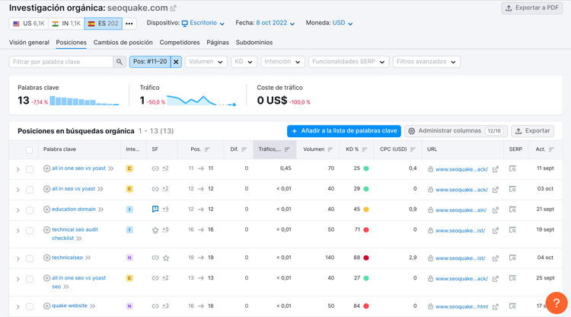Open external URL icon for 'education domain' row
Image resolution: width=571 pixels, height=317 pixels.
coord(496,210)
